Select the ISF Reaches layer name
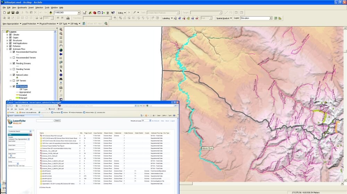Screen dimensions: 347x194 click(x=22, y=86)
